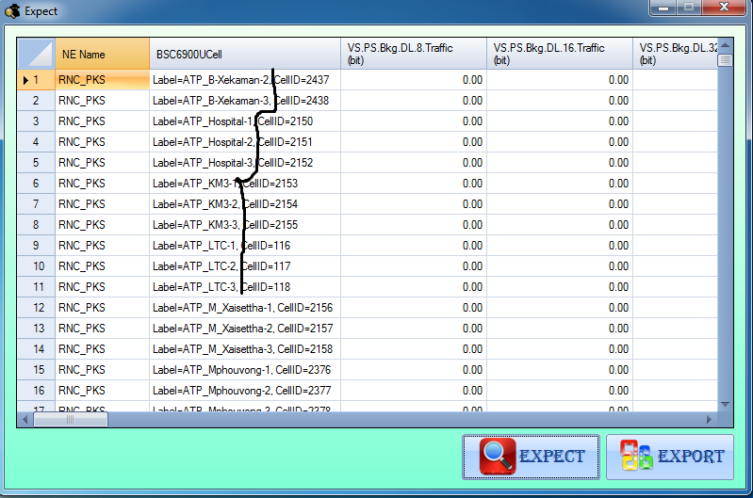Click the Expect window app icon
Viewport: 753px width, 498px height.
pyautogui.click(x=12, y=10)
